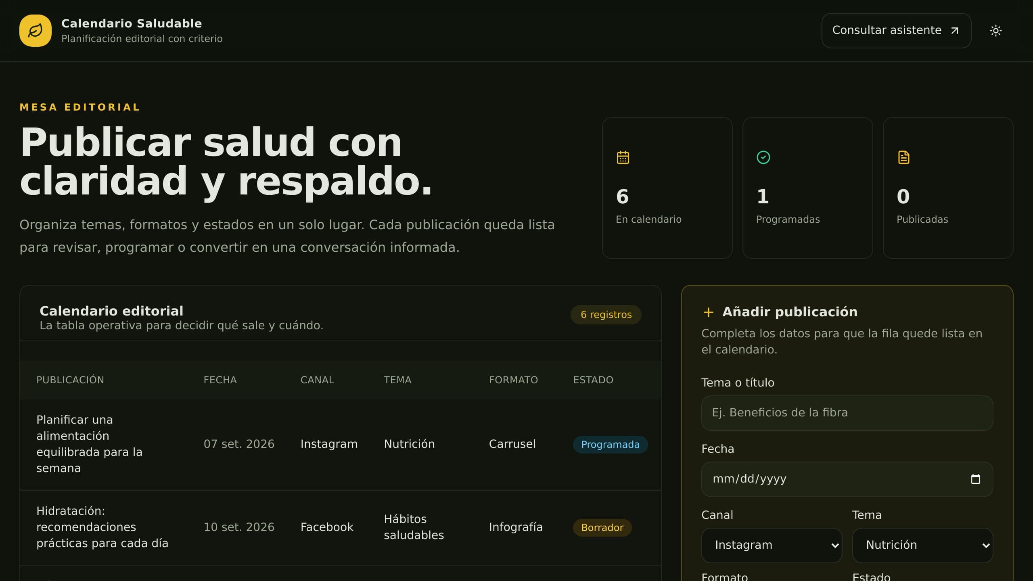
Task: Click the Publicadas stat label
Action: pyautogui.click(x=922, y=219)
